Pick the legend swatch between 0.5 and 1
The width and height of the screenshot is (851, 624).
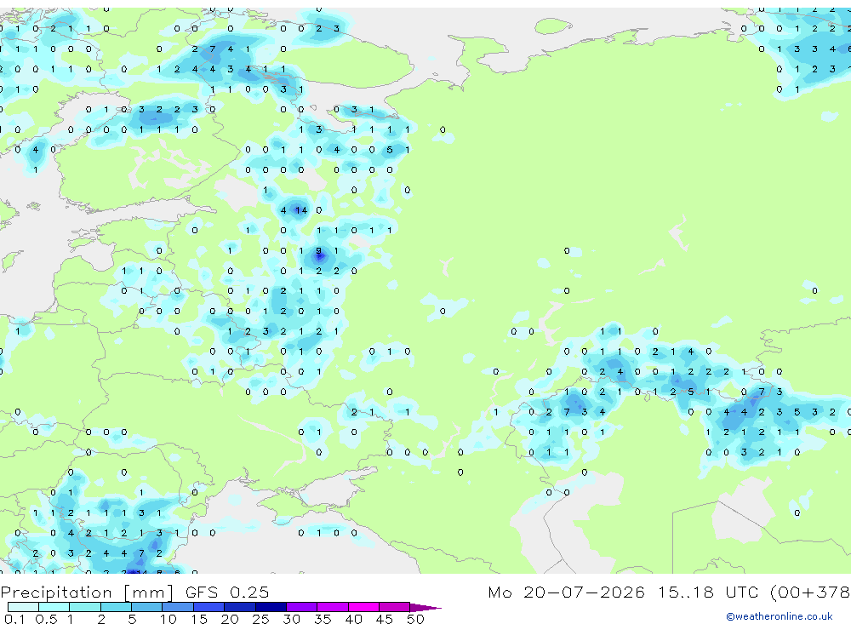tap(54, 607)
